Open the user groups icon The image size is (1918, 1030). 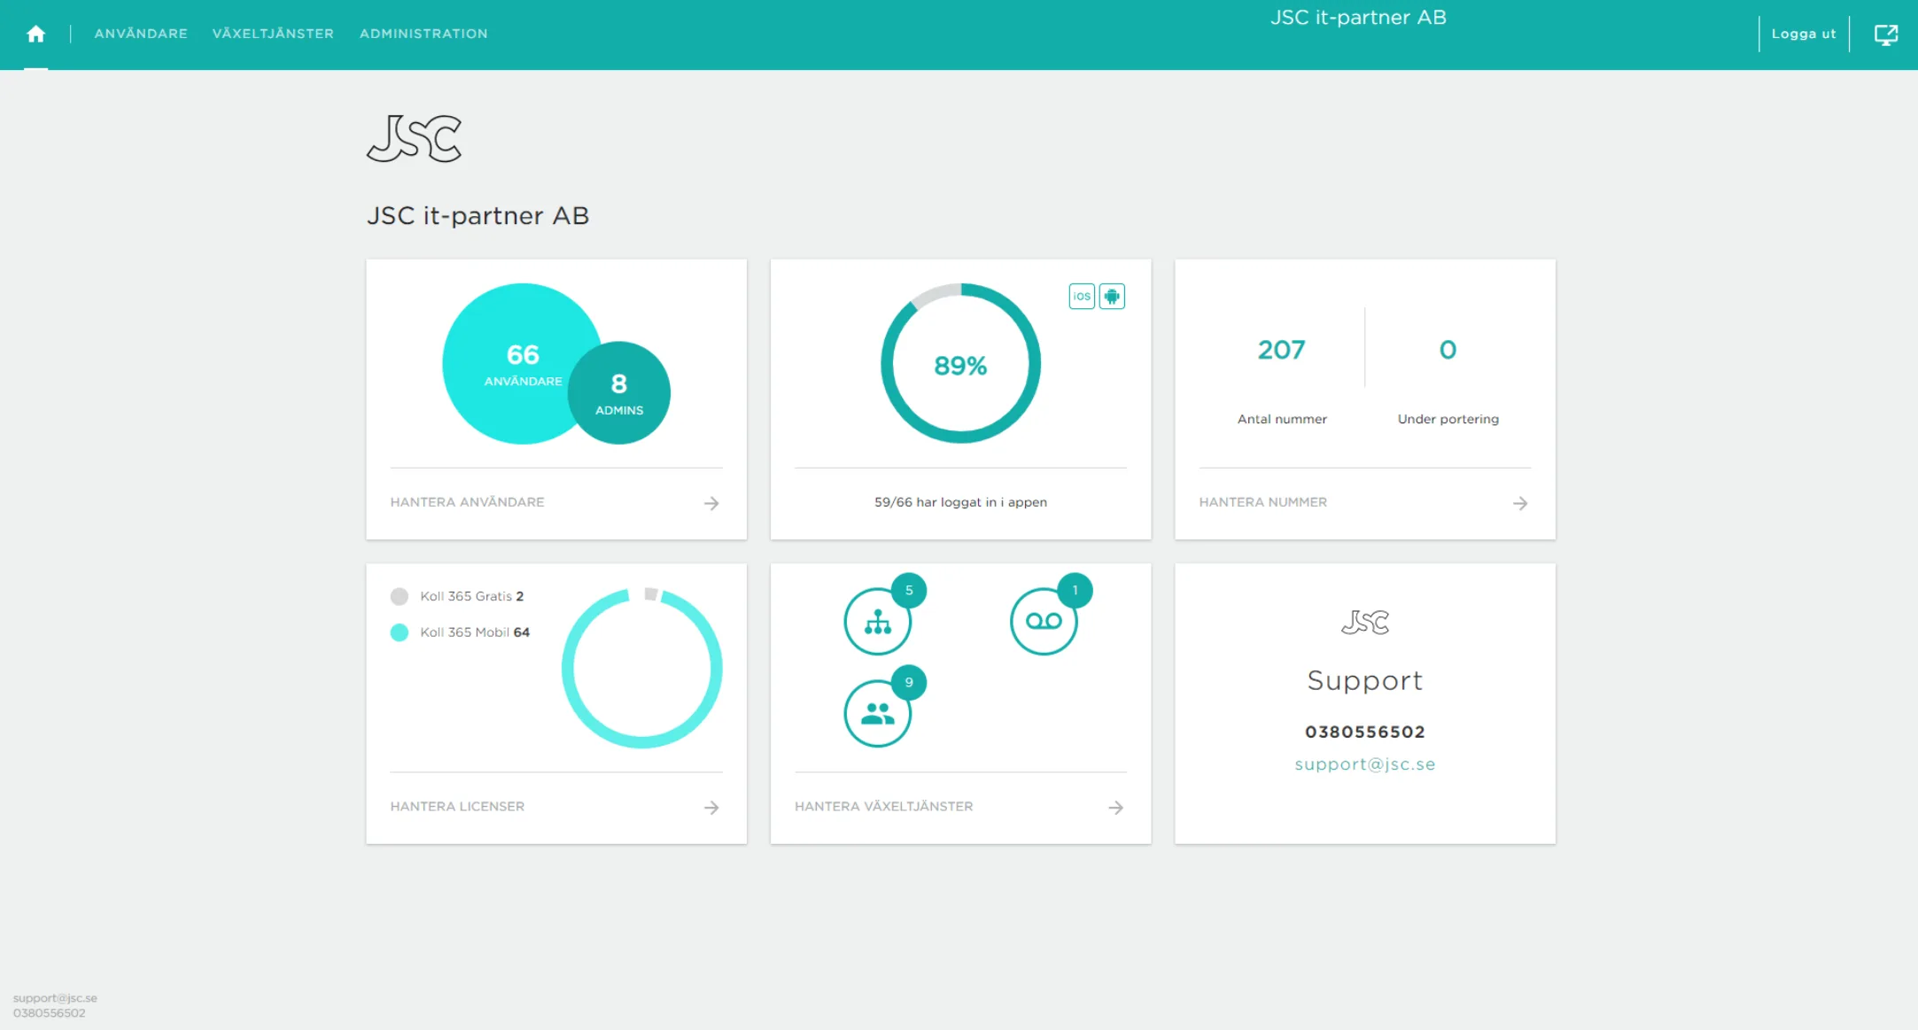pos(877,714)
